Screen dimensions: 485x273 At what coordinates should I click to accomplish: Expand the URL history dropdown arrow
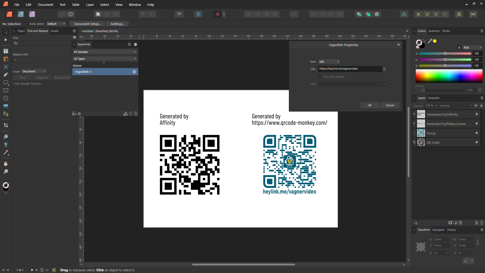click(384, 69)
